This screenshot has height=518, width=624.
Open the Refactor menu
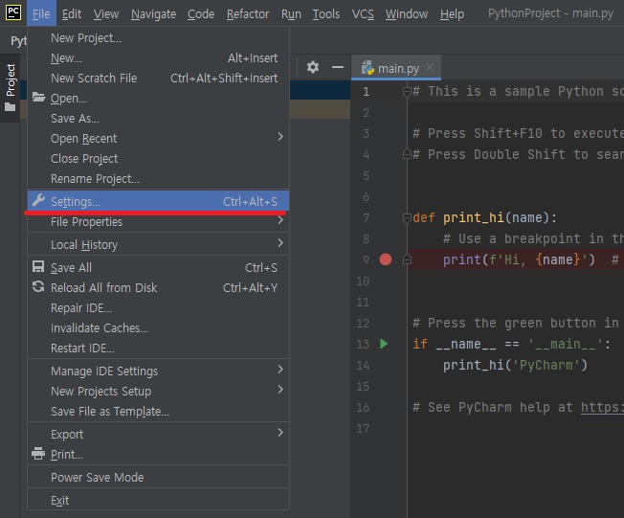(x=248, y=14)
